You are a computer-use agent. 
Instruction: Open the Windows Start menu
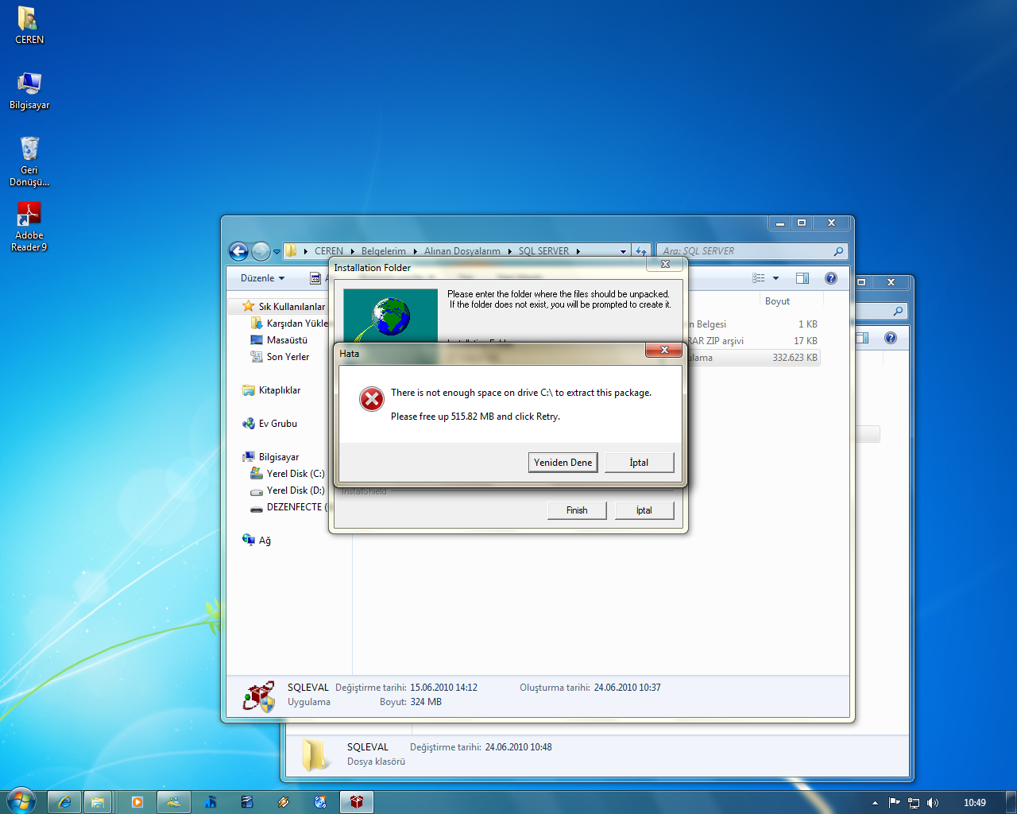tap(21, 801)
